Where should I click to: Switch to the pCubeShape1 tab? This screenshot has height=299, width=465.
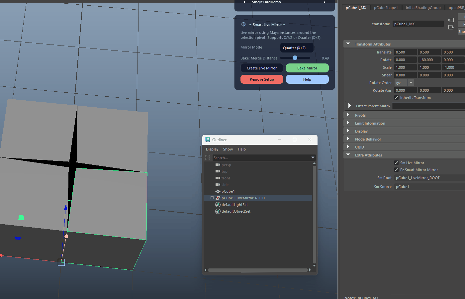(386, 8)
